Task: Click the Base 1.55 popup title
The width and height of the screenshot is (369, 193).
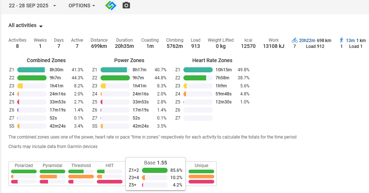Action: click(156, 162)
